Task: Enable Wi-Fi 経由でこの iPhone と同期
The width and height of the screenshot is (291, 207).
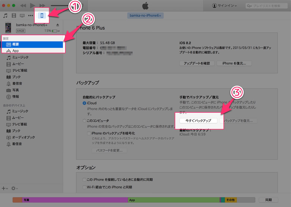Action: (x=84, y=187)
